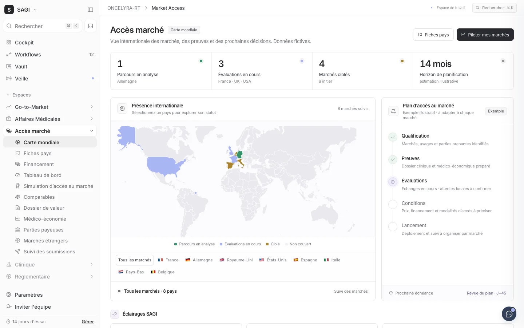
Task: Click the Gérer trial link
Action: pos(88,322)
